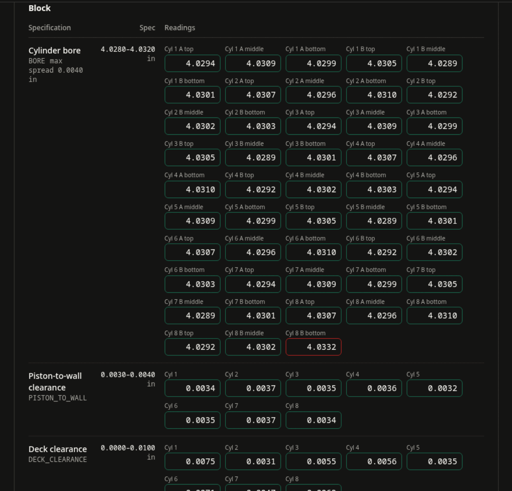Image resolution: width=512 pixels, height=491 pixels.
Task: Focus the Cyl 5 A bottom bore input
Action: (253, 221)
